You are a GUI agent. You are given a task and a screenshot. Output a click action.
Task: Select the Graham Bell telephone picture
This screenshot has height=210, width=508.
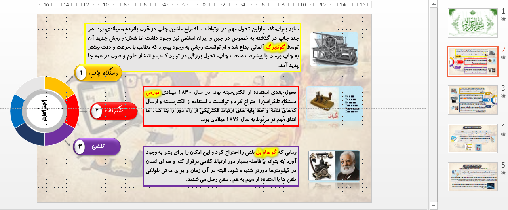pos(334,165)
